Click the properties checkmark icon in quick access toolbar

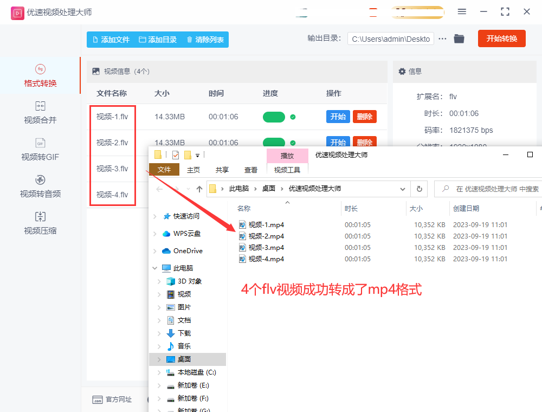tap(176, 155)
